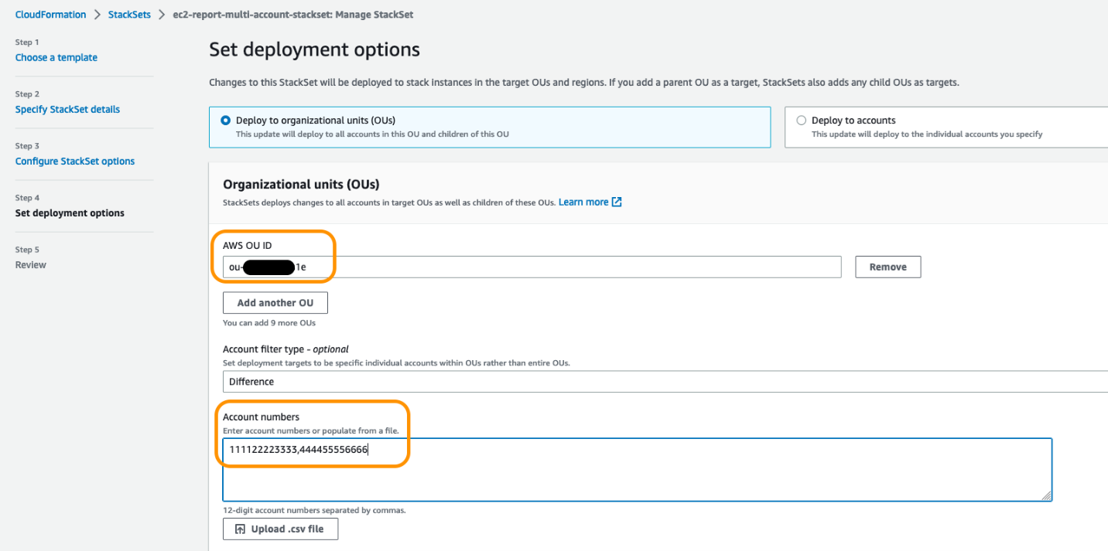1108x551 pixels.
Task: Navigate to CloudFormation via breadcrumb
Action: click(x=50, y=14)
